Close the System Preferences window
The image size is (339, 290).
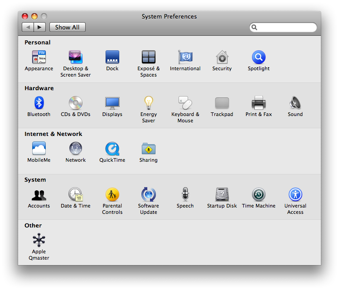coord(25,16)
